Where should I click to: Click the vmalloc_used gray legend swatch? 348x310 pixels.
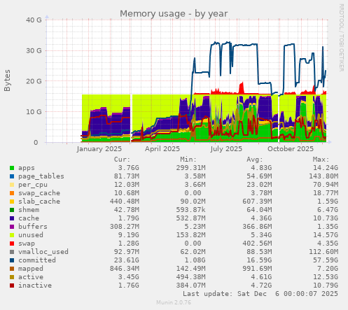(x=12, y=252)
